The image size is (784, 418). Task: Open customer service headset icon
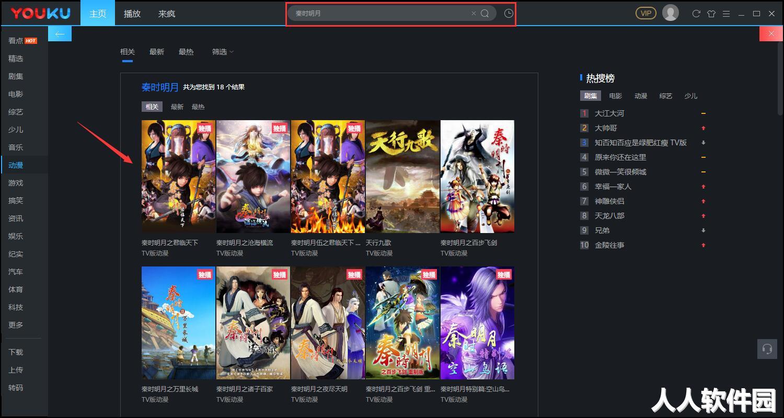coord(767,349)
